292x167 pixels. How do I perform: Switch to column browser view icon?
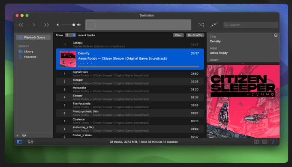[256, 142]
